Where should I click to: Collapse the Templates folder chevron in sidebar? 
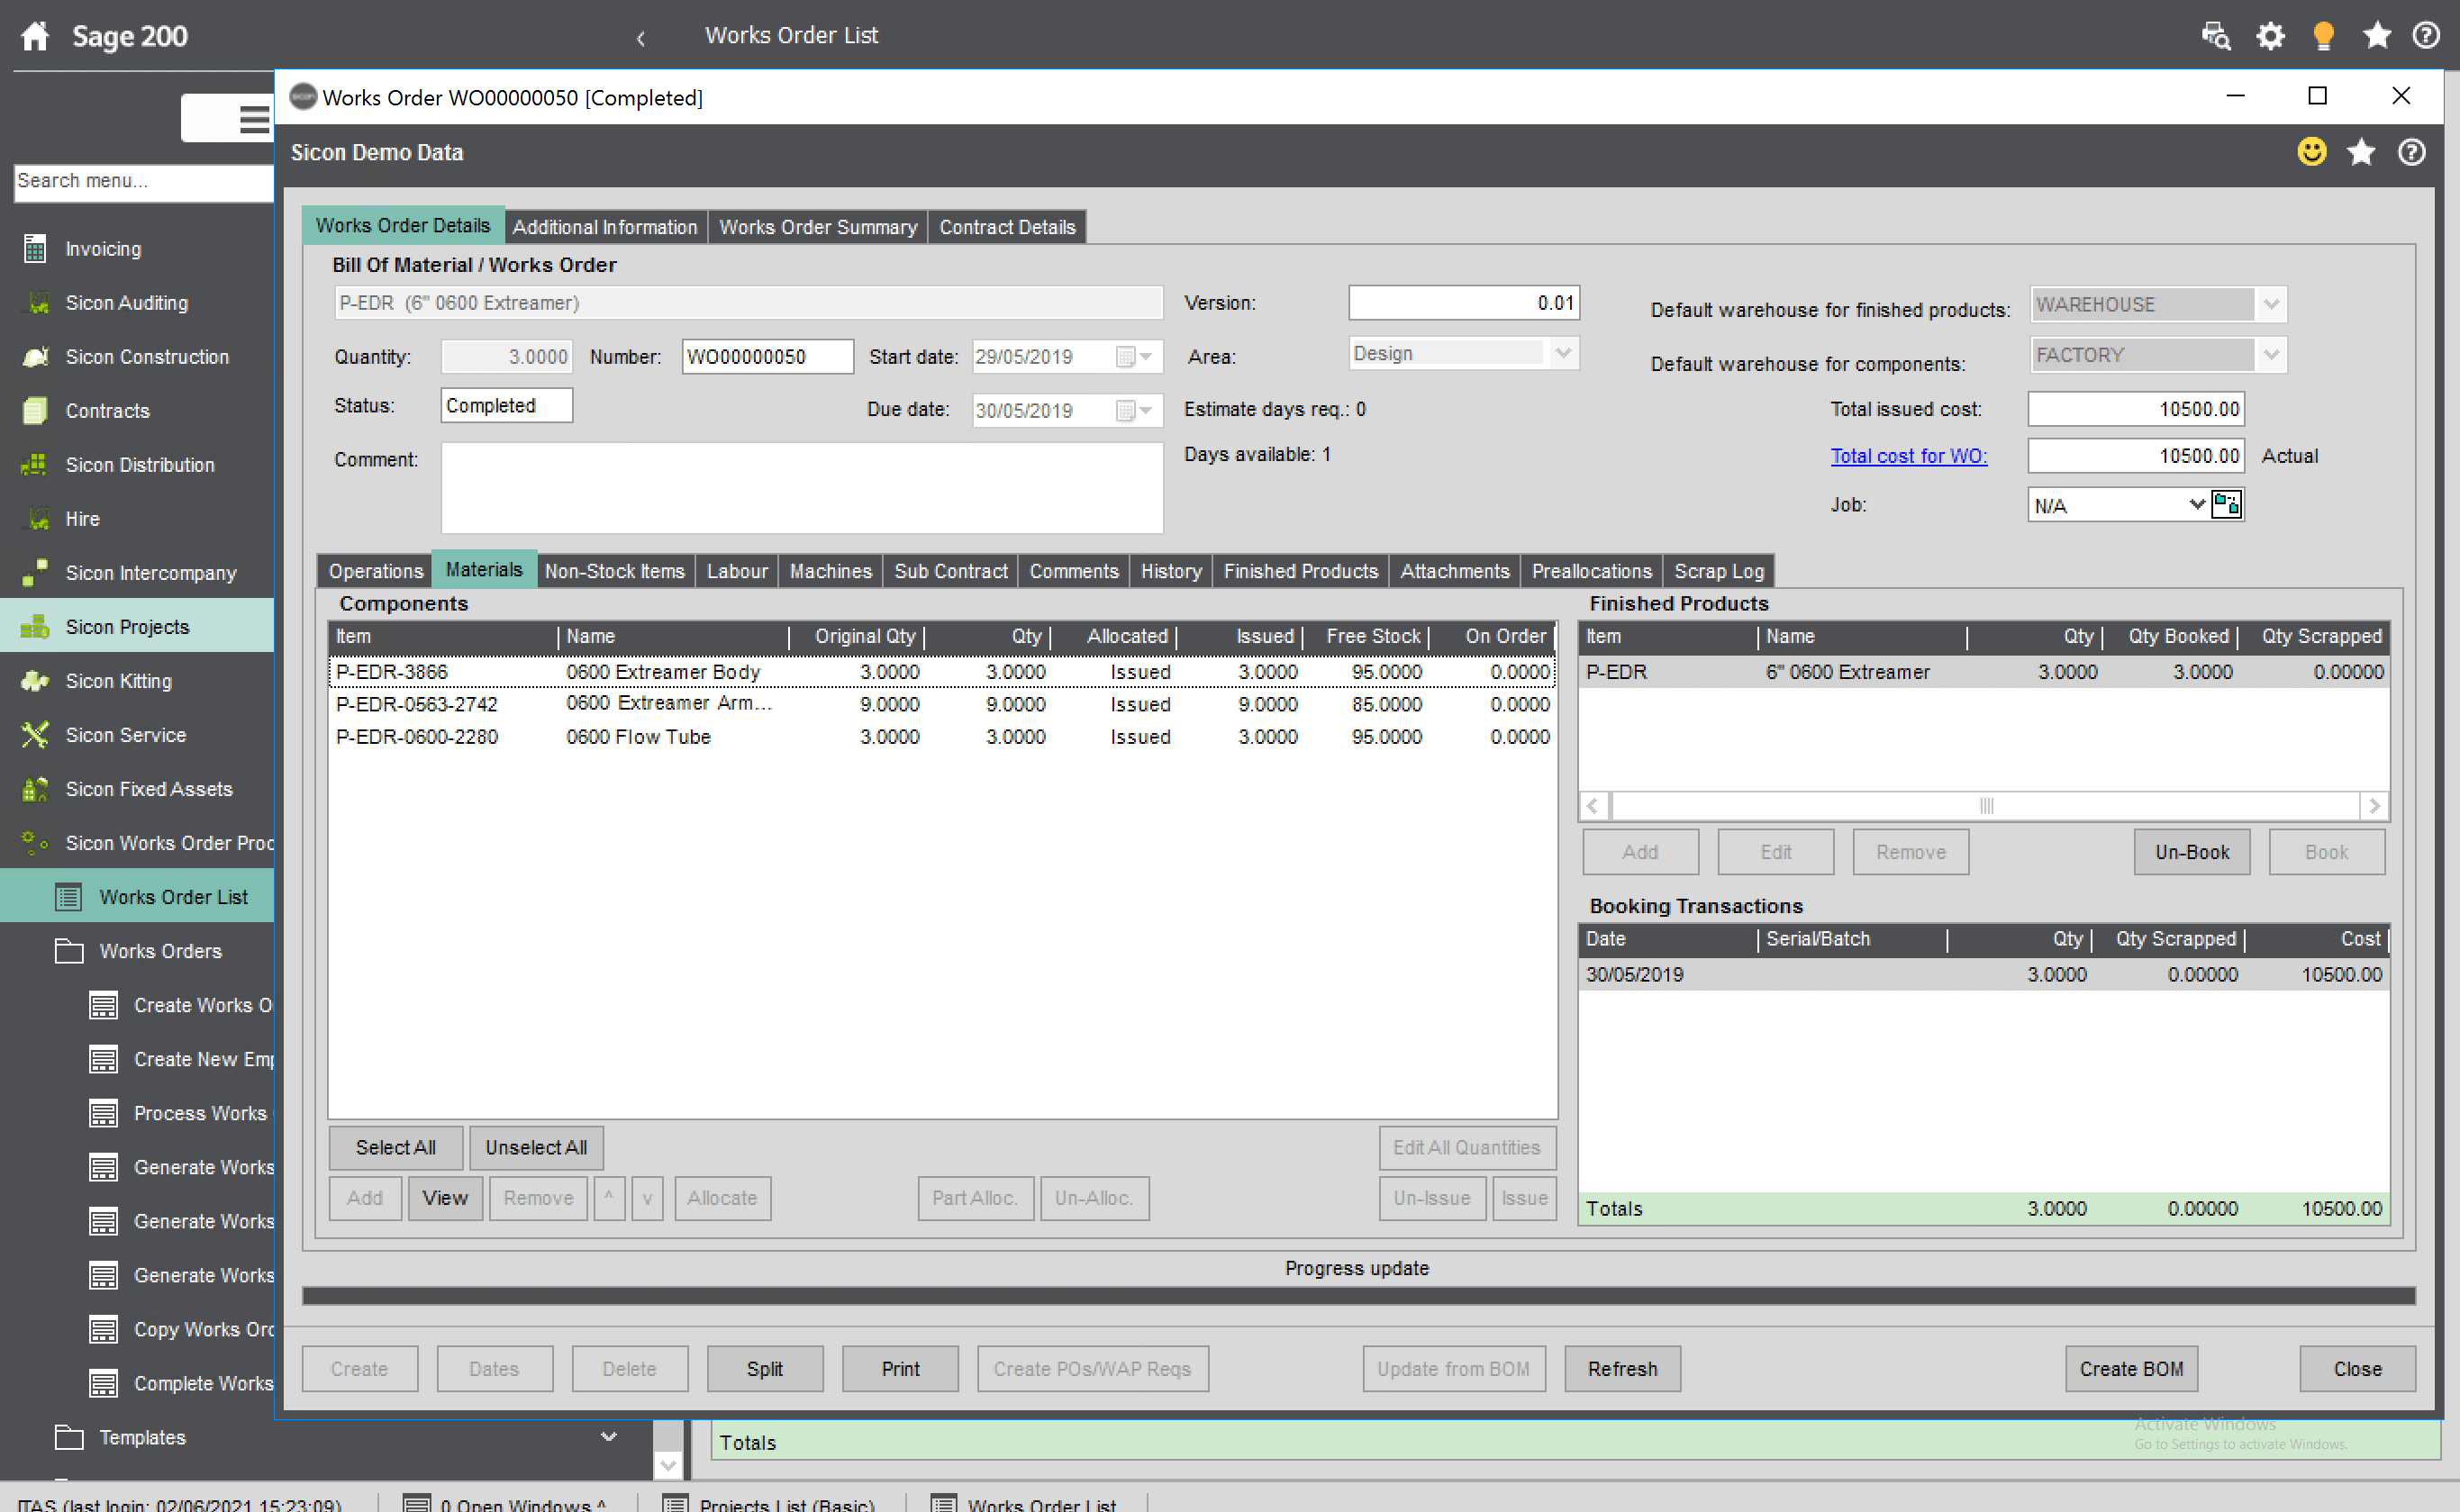coord(608,1437)
